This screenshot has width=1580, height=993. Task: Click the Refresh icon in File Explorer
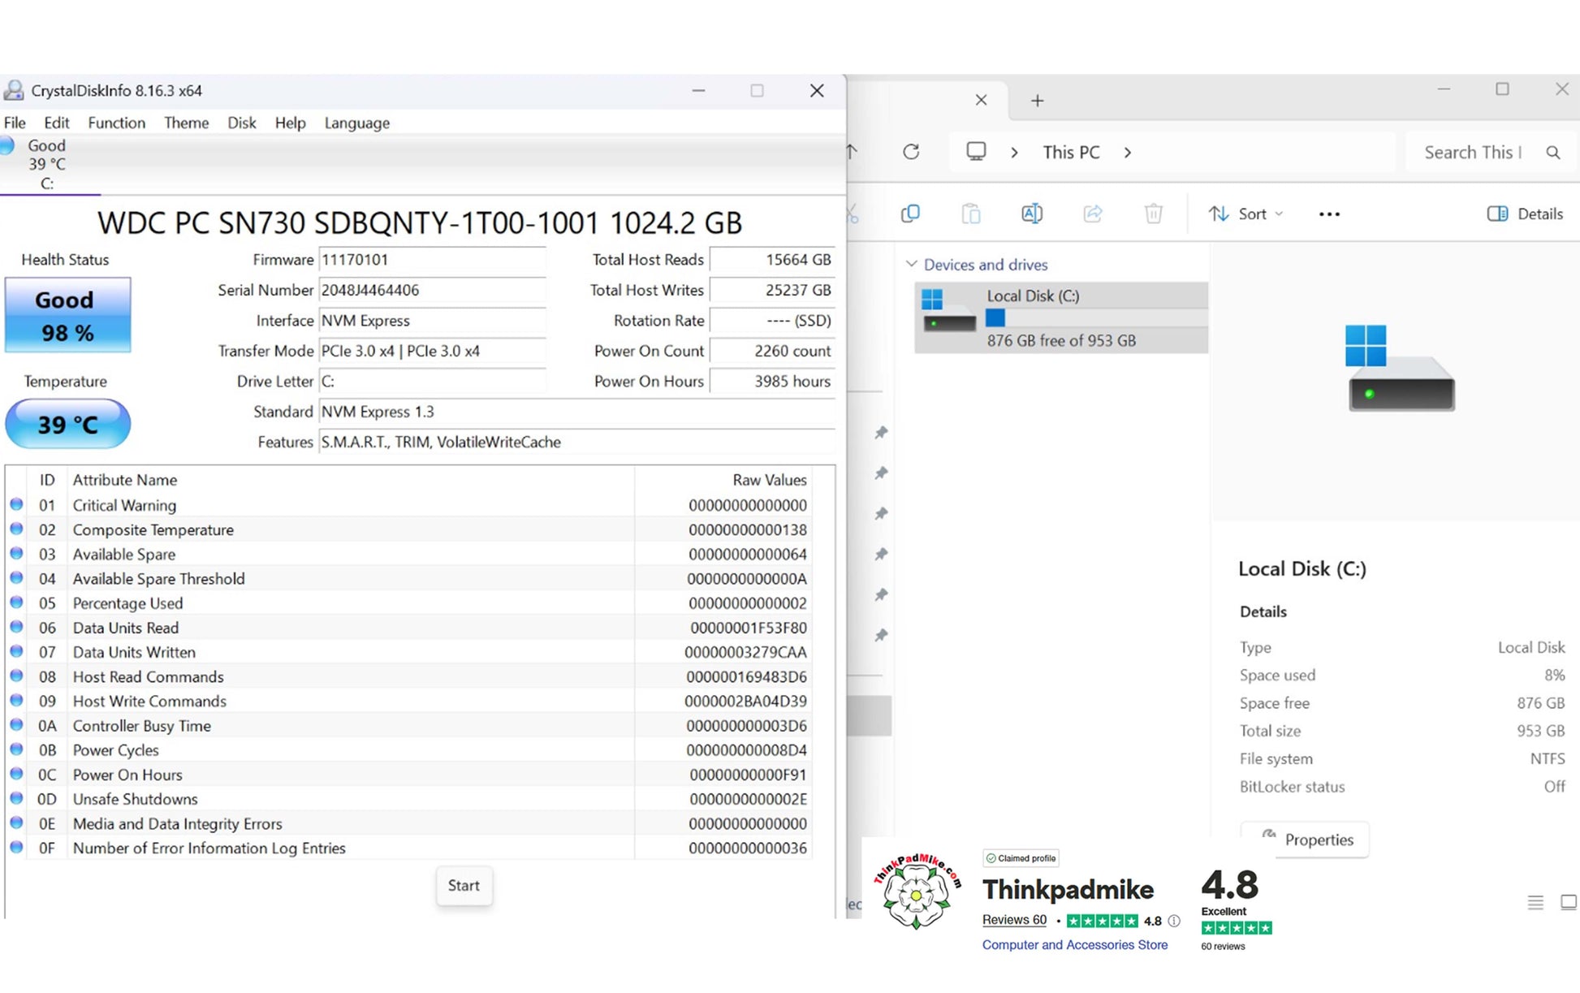[911, 152]
